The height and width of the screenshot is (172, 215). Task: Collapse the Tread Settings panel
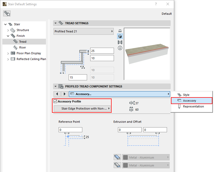click(56, 23)
